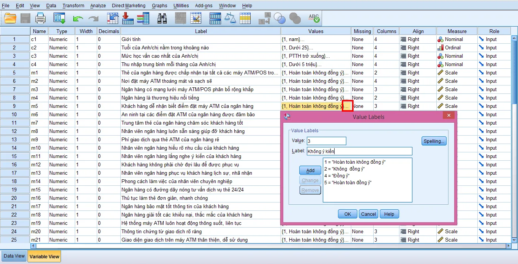Open the Spelling dialog
This screenshot has width=518, height=264.
point(434,141)
